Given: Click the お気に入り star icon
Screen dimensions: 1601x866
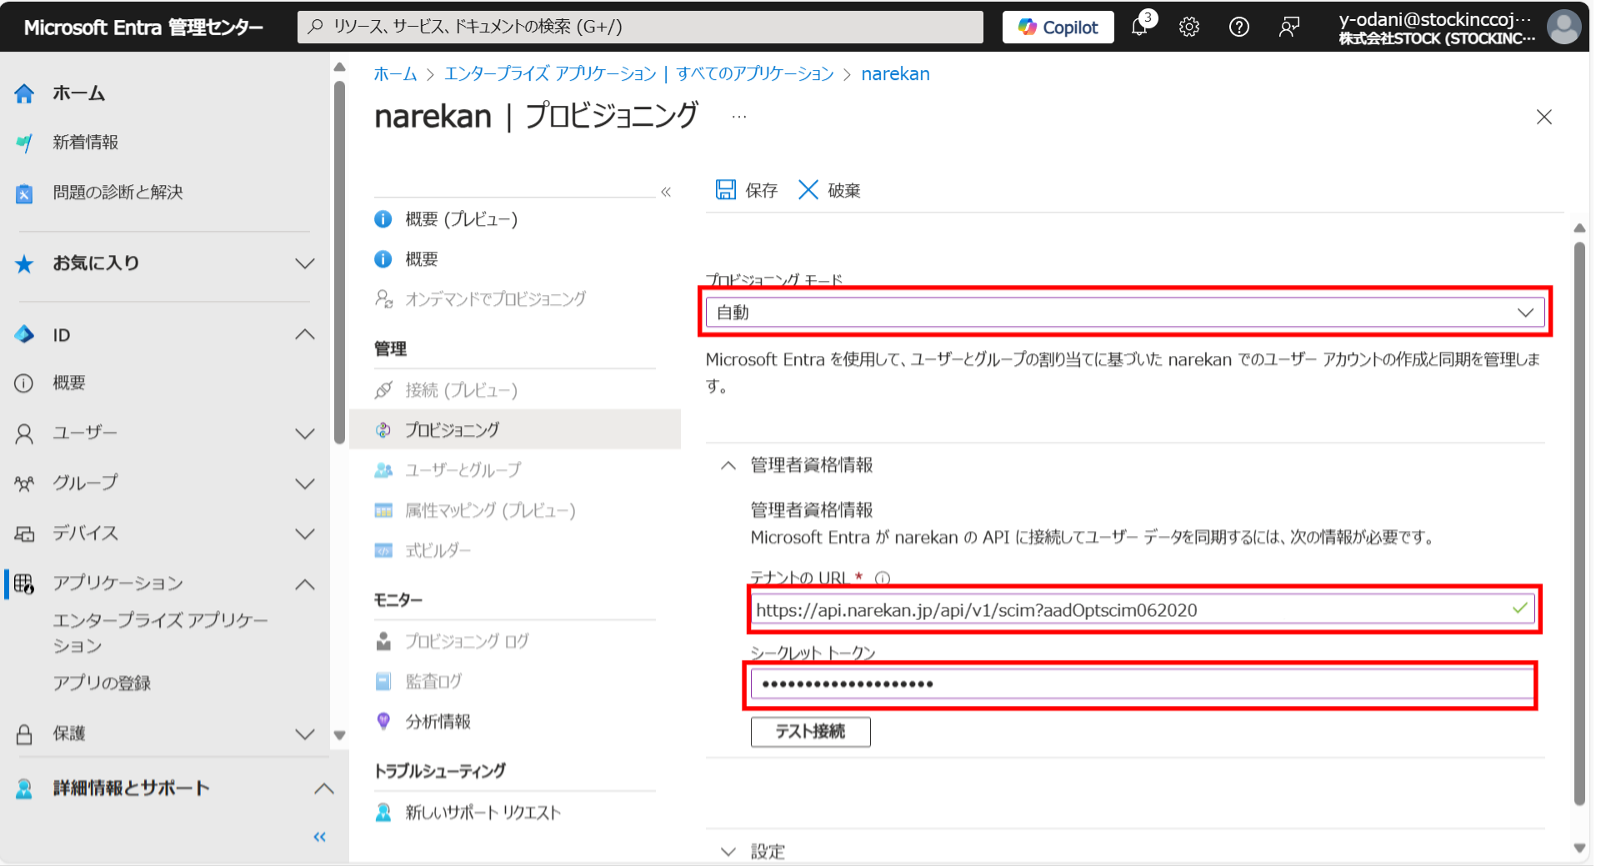Looking at the screenshot, I should pos(24,264).
